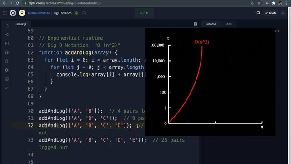Open the TechTalksWithAK profile link

click(39, 13)
